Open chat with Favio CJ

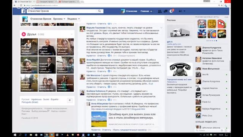coord(211,102)
